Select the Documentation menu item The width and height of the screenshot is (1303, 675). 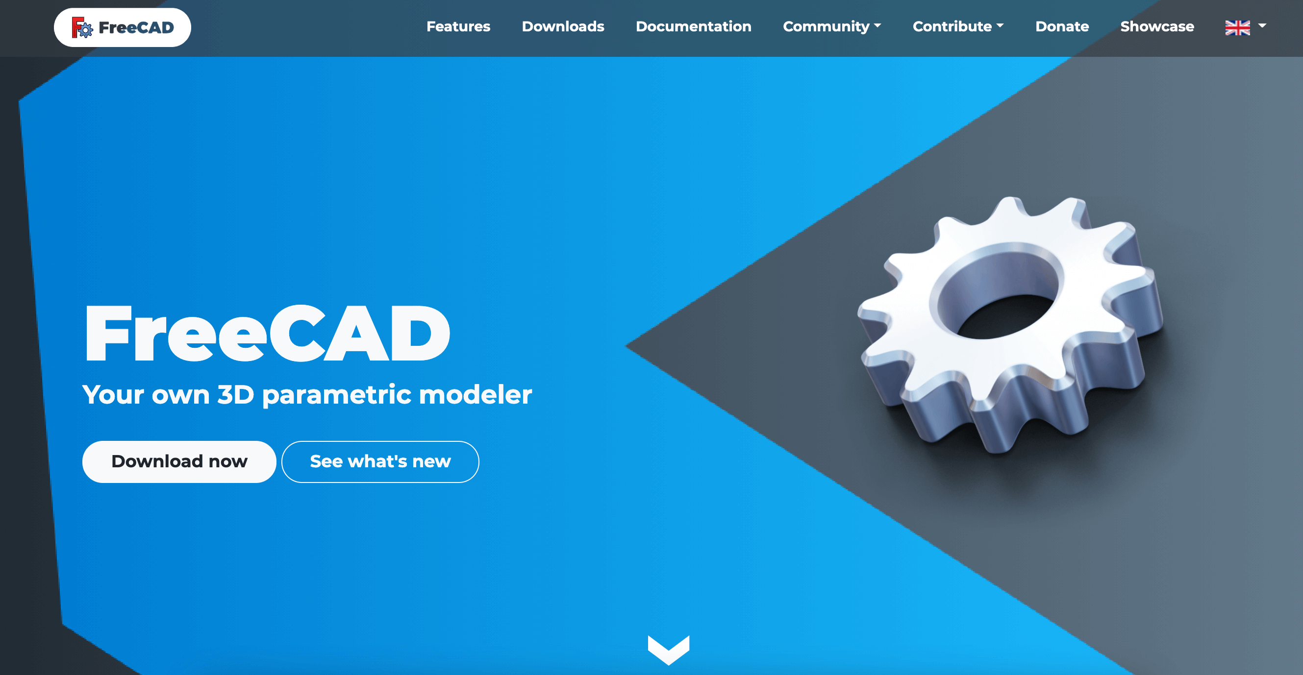[x=693, y=26]
